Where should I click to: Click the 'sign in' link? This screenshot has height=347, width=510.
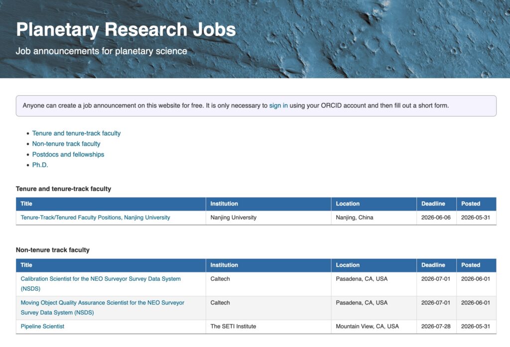click(x=278, y=106)
